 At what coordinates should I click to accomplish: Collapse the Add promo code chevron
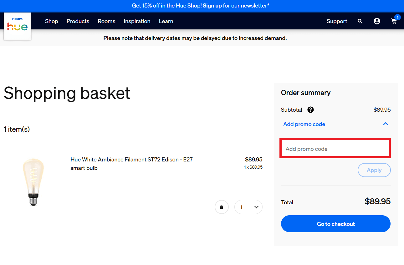386,124
